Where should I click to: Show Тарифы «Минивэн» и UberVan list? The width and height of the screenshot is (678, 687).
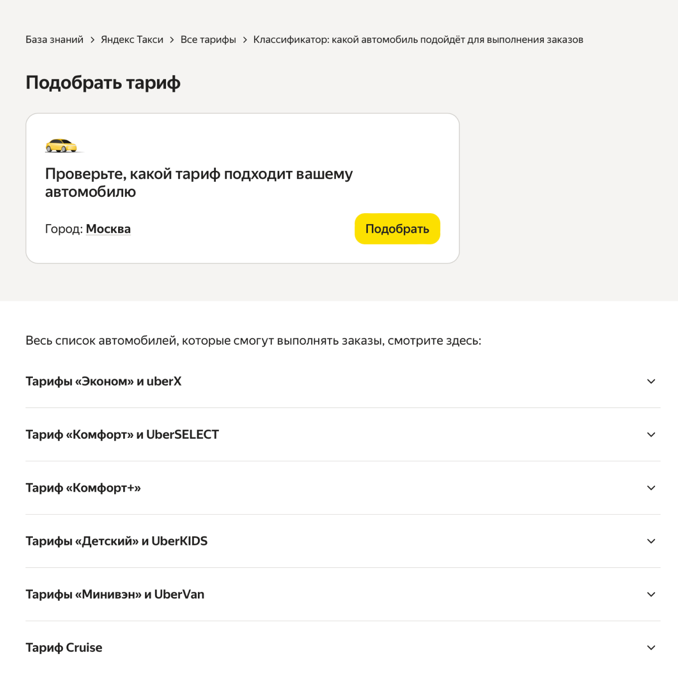click(x=115, y=595)
